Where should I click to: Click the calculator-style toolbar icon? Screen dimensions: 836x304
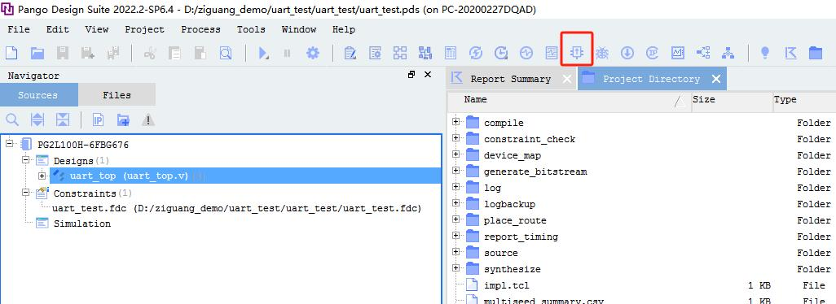pos(451,53)
